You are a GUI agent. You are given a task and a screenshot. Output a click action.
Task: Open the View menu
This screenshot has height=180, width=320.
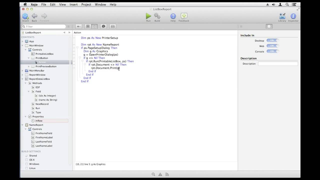[x=62, y=4]
